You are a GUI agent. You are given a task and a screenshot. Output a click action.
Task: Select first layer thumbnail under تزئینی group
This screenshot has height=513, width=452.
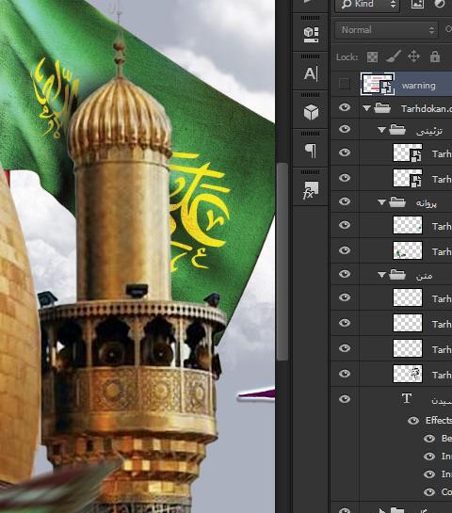[x=408, y=153]
